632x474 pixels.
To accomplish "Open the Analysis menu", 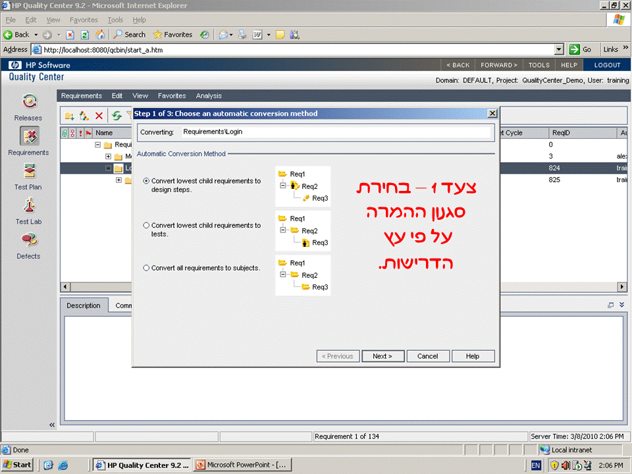I will 209,95.
